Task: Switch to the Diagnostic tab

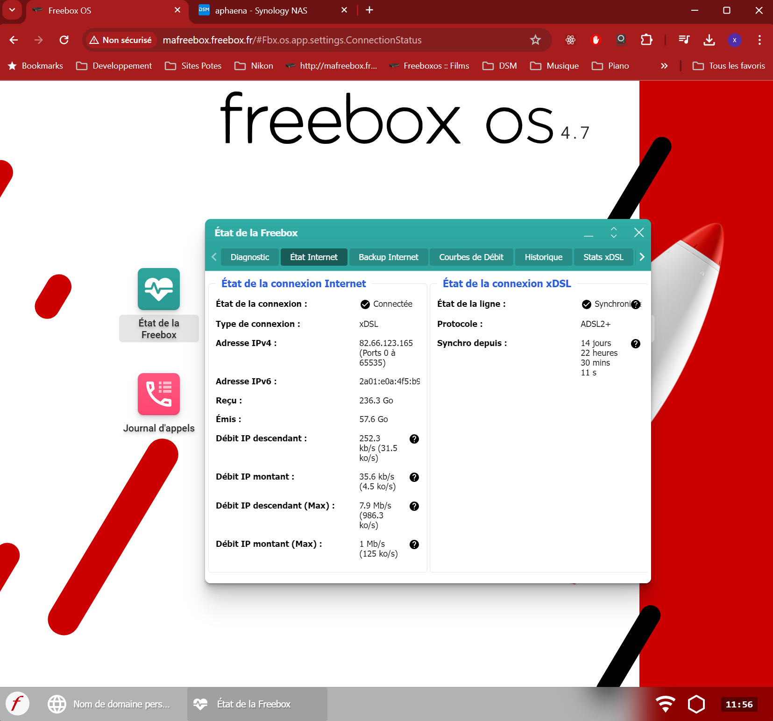Action: (249, 257)
